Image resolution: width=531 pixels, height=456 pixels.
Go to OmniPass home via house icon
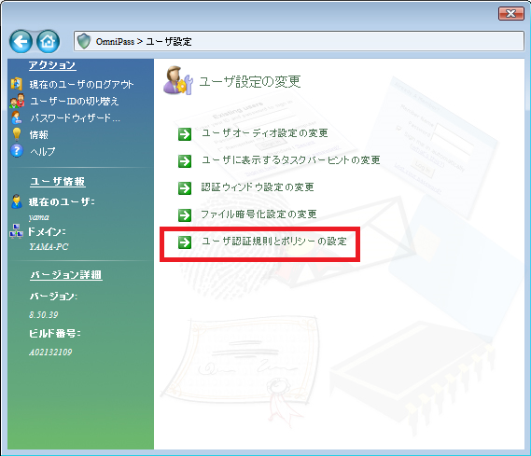tap(48, 42)
